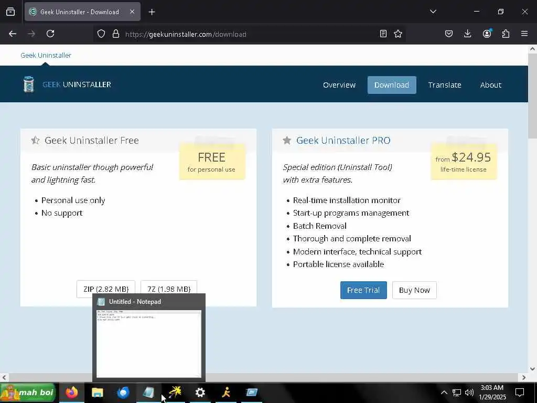The width and height of the screenshot is (537, 403).
Task: Expand the list all tabs chevron
Action: (x=433, y=12)
